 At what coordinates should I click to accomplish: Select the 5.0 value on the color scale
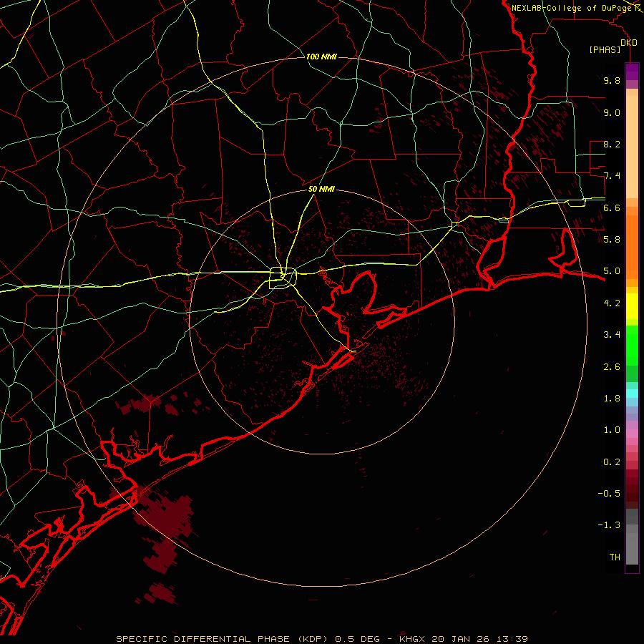tap(612, 271)
